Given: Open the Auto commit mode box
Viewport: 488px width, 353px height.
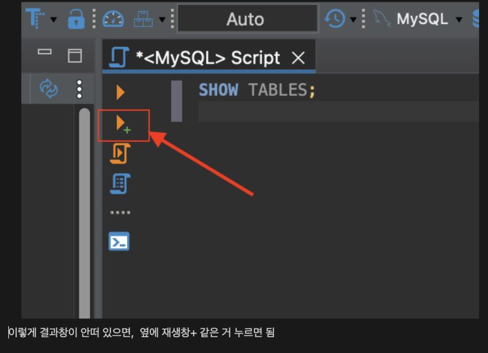Looking at the screenshot, I should (x=247, y=19).
